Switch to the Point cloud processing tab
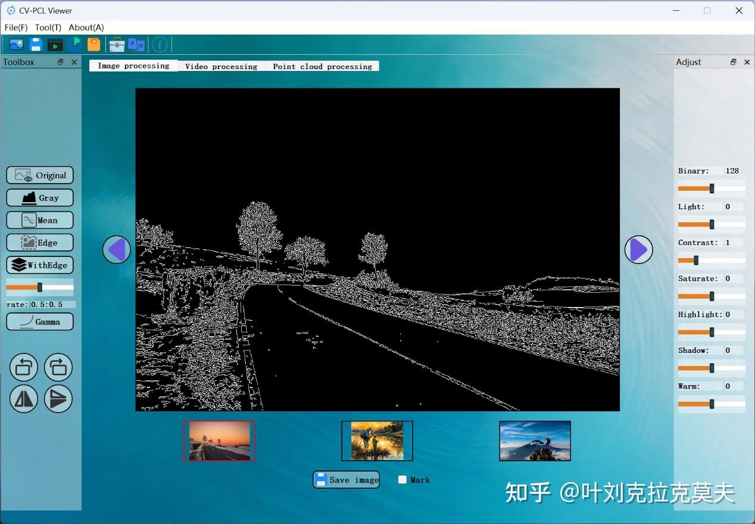Image resolution: width=755 pixels, height=524 pixels. 322,66
